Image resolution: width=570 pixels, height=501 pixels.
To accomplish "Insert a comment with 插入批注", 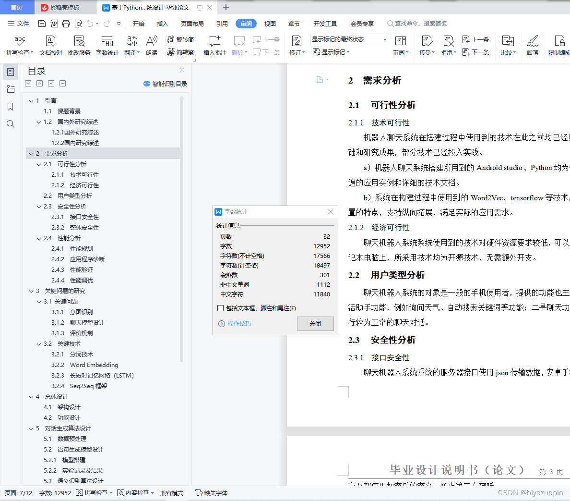I will click(214, 46).
